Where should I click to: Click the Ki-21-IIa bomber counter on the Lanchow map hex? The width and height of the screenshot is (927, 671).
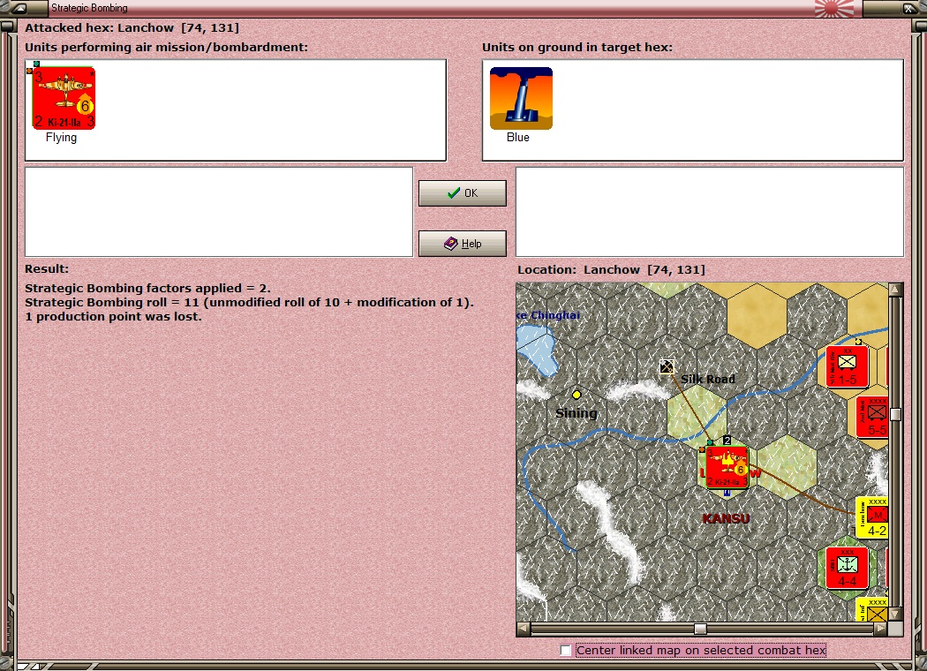point(727,467)
